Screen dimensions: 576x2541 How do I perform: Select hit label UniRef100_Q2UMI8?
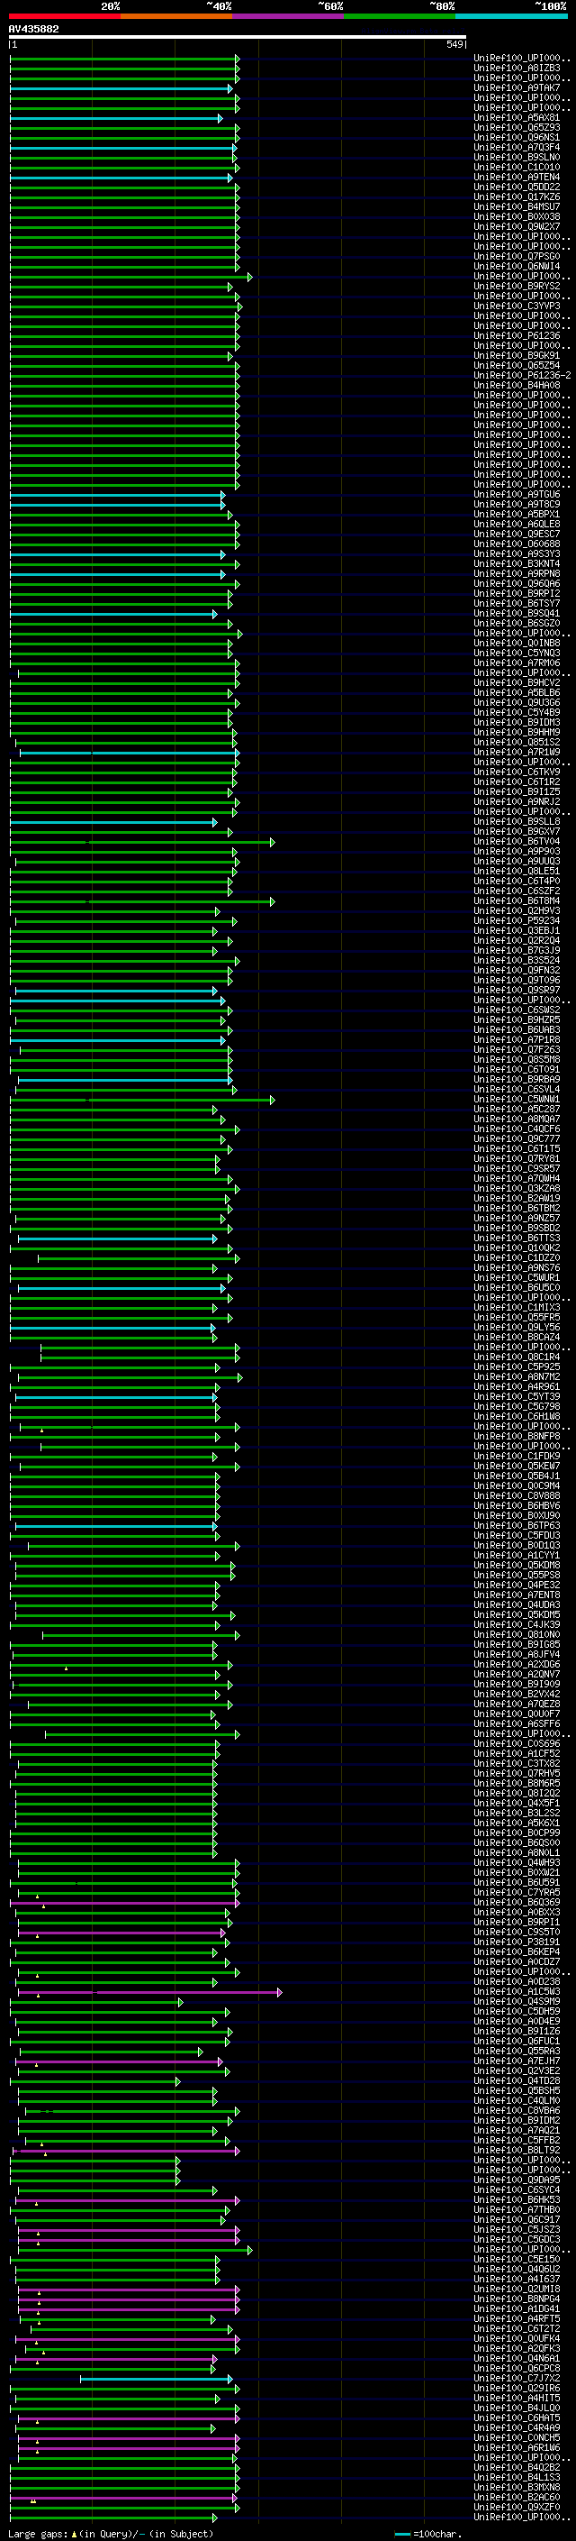tap(517, 2289)
